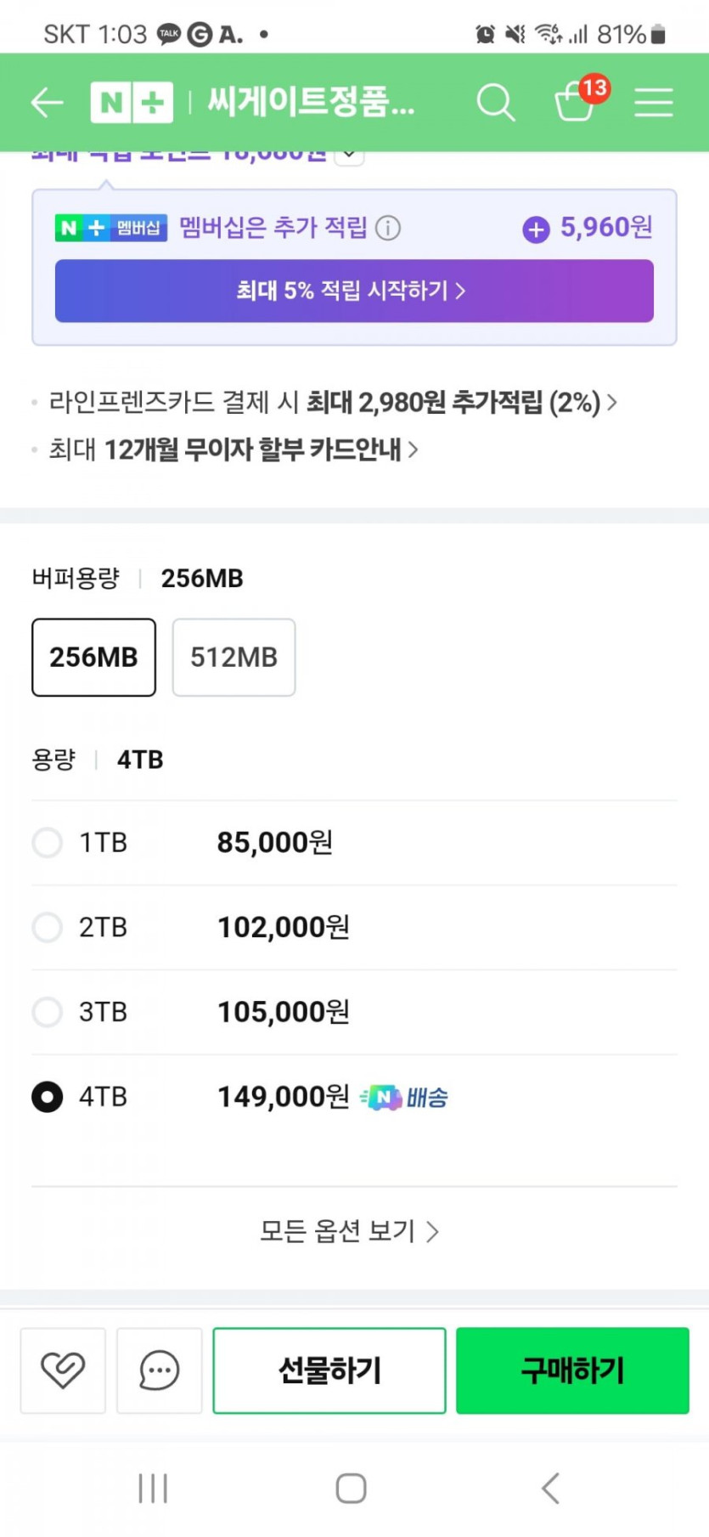Viewport: 709px width, 1537px height.
Task: Open 12개월 무이자 할부 카드안내
Action: (x=234, y=449)
